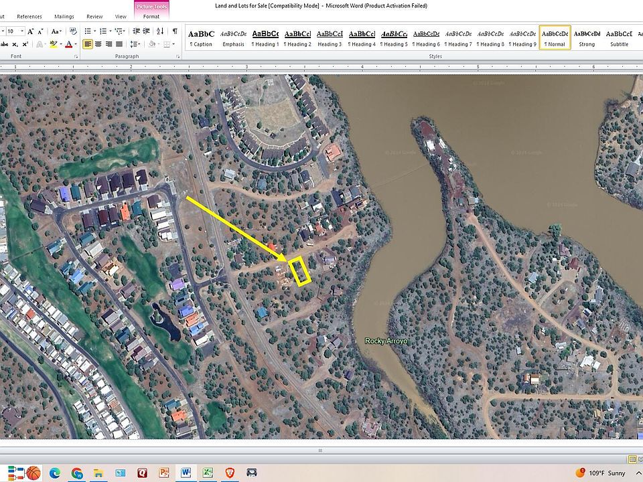643x482 pixels.
Task: Open the Picture Tools Format tab
Action: 151,16
